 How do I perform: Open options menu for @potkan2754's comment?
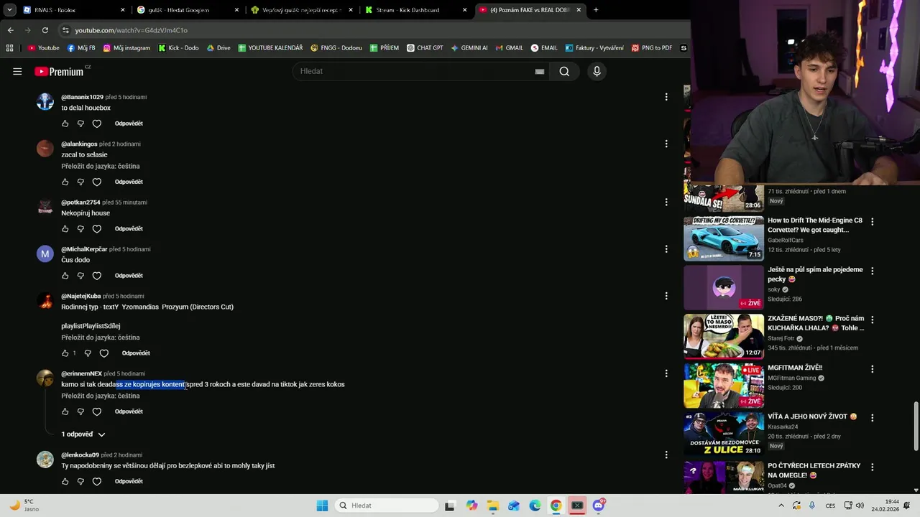pos(666,202)
